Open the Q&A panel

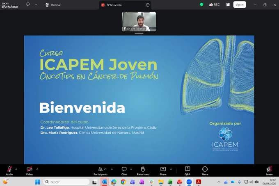tap(188, 171)
